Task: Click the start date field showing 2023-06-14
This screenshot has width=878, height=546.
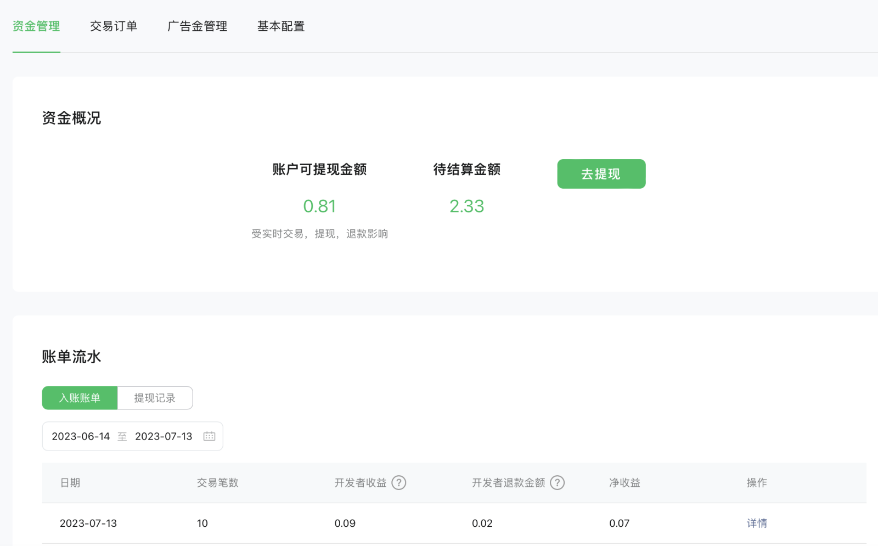Action: (x=81, y=436)
